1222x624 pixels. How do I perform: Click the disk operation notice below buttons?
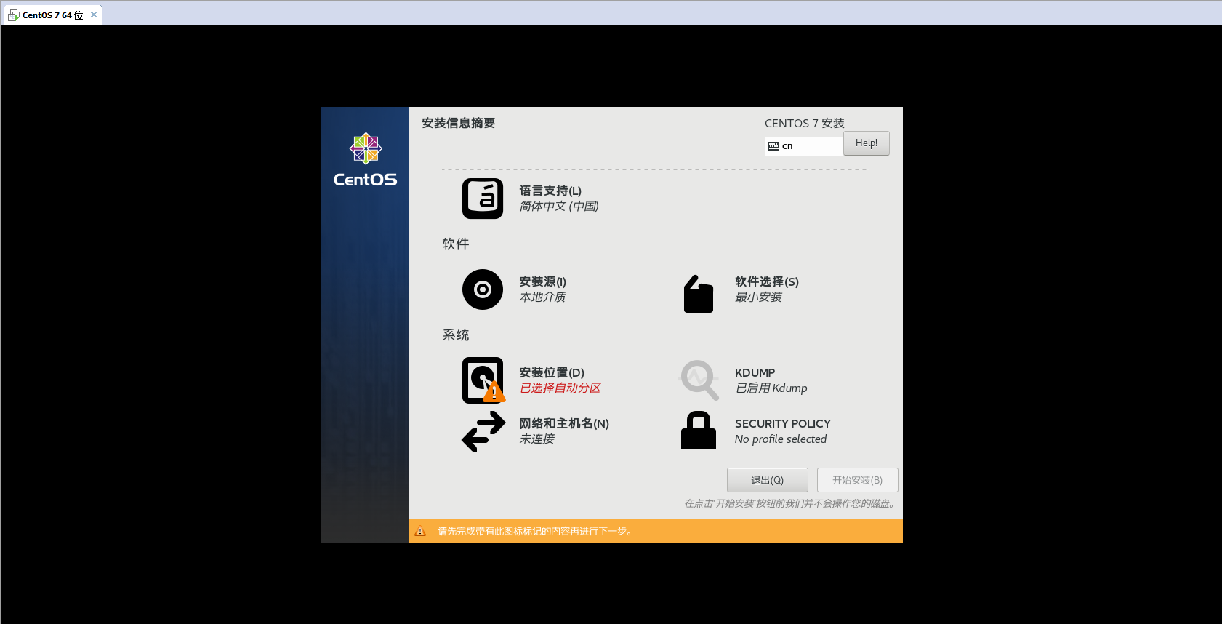click(790, 503)
